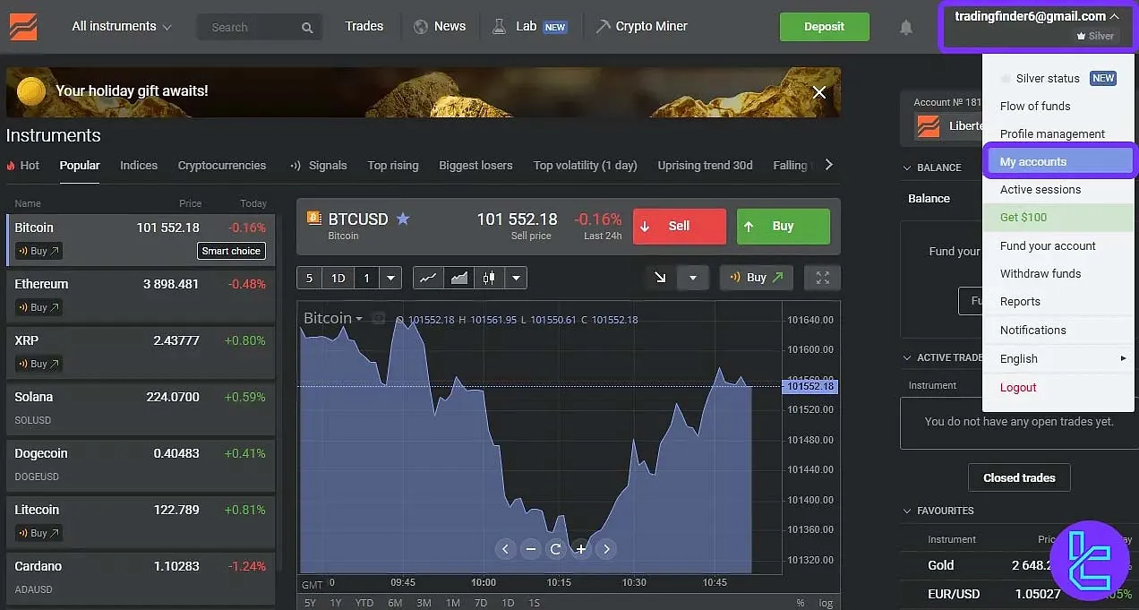
Task: Open the Lab feature with flask icon
Action: coord(518,26)
